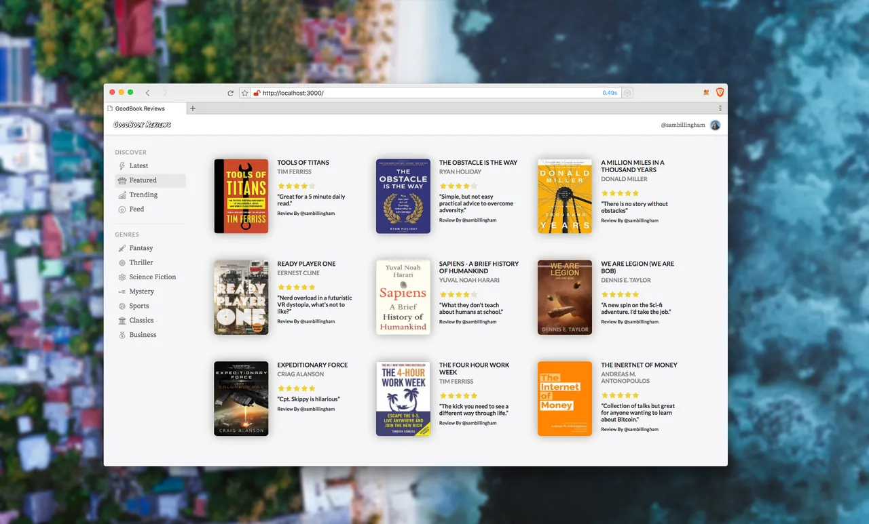Click the bookmark star icon in address bar
The width and height of the screenshot is (869, 524).
click(244, 93)
